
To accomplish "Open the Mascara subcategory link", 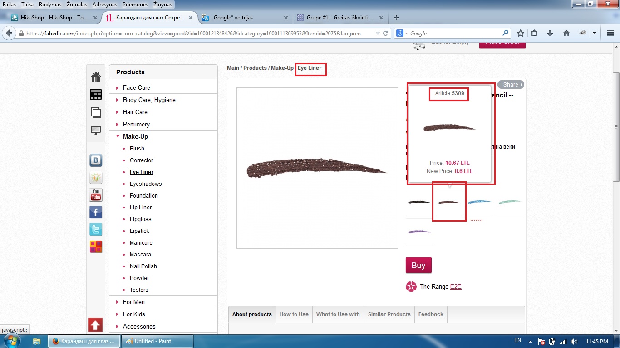I will click(x=140, y=255).
